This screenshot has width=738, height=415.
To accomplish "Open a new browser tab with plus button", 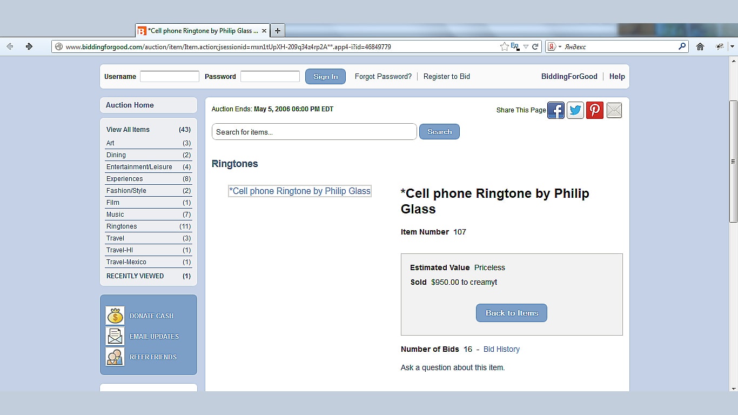I will [x=278, y=31].
